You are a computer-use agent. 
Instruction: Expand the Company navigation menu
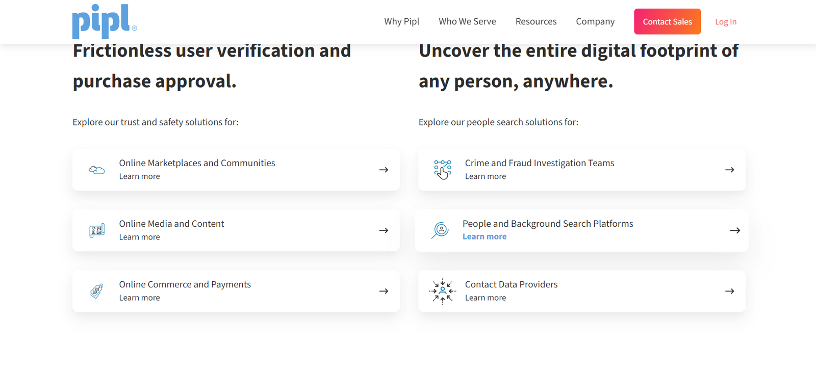[x=595, y=21]
